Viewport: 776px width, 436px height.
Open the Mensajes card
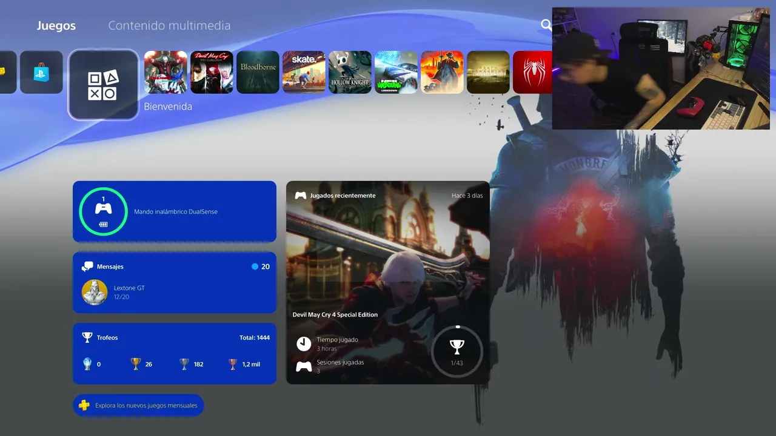(x=175, y=282)
